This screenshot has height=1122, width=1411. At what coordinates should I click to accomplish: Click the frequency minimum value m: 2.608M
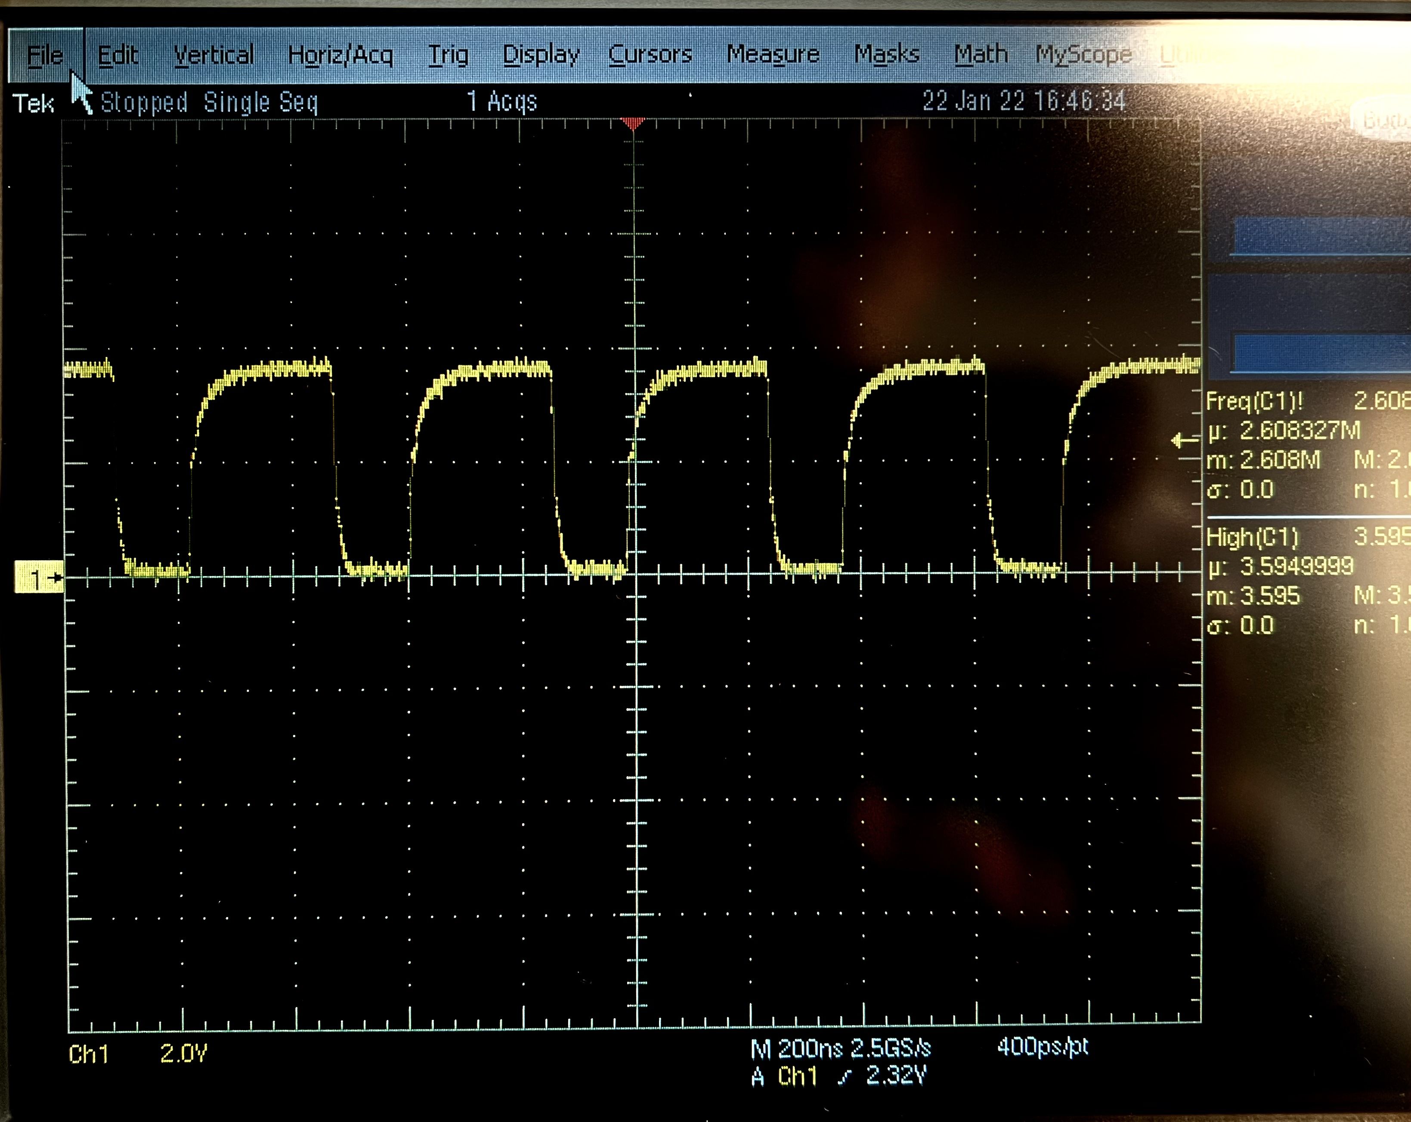tap(1263, 460)
